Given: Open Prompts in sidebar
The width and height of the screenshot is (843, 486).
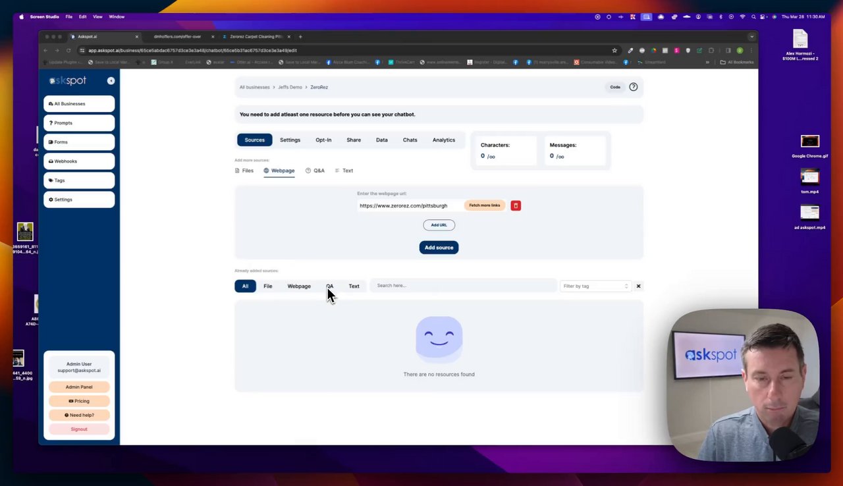Looking at the screenshot, I should (x=79, y=122).
